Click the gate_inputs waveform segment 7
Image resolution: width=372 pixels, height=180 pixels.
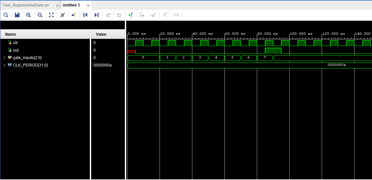click(x=265, y=58)
